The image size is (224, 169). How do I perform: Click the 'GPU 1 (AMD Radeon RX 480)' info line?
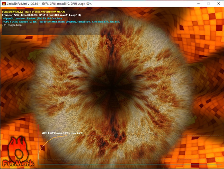point(61,22)
